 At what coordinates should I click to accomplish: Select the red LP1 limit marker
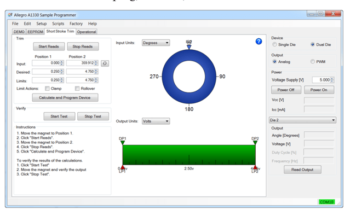123,167
